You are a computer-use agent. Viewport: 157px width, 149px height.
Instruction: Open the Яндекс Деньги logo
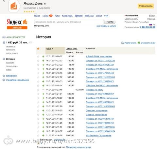click(x=17, y=24)
